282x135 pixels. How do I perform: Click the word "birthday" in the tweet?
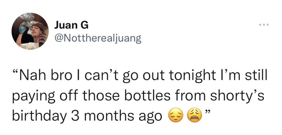(37, 115)
